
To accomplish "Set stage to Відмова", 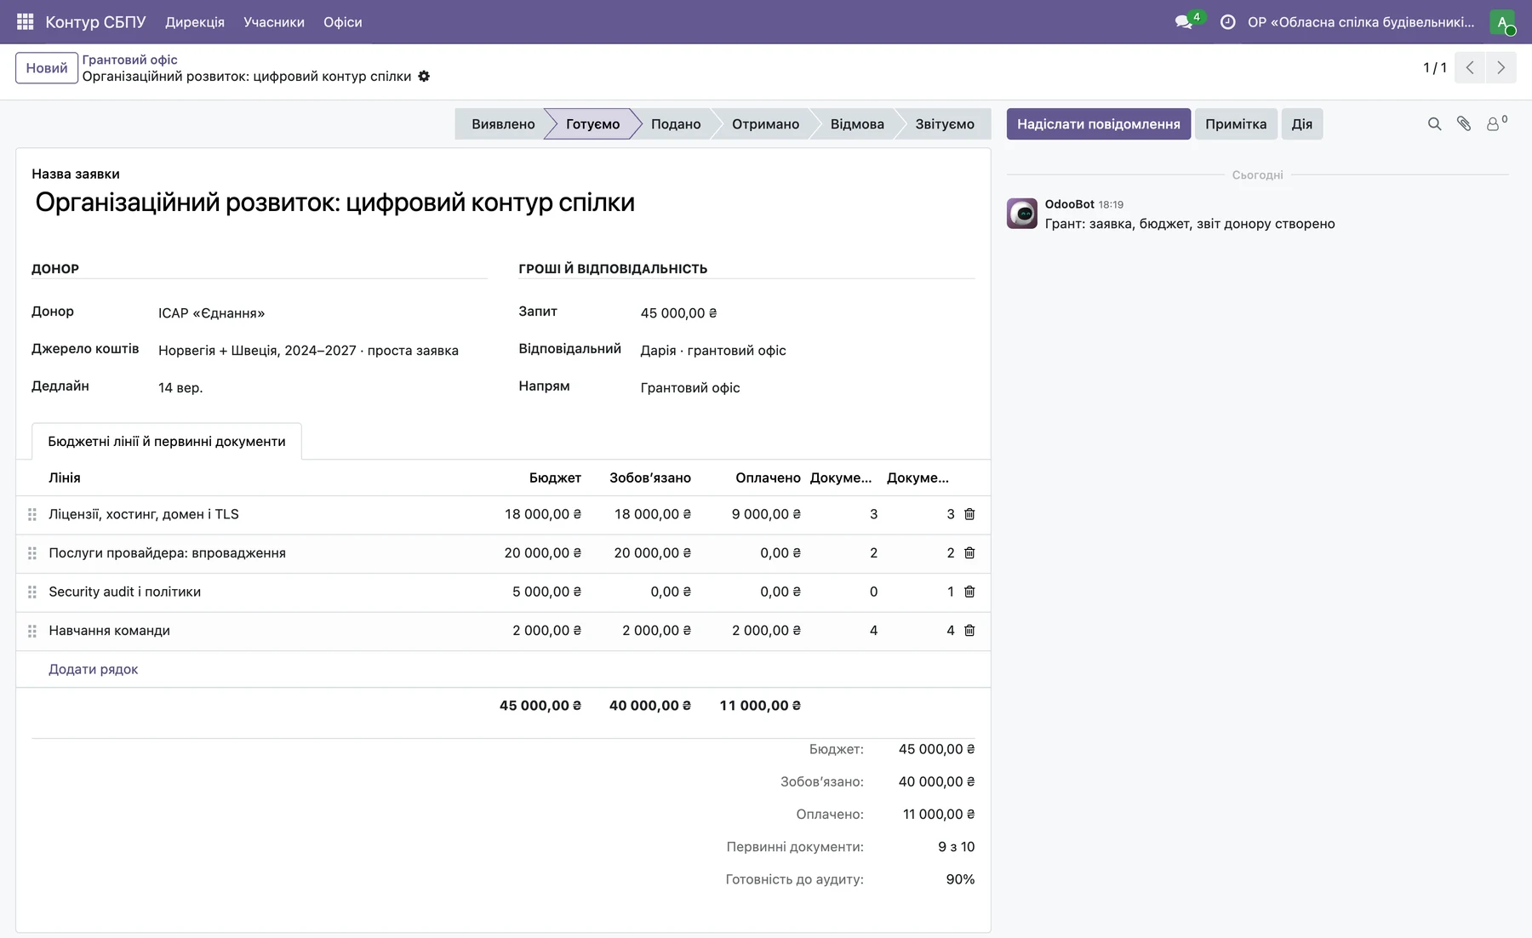I will tap(857, 124).
